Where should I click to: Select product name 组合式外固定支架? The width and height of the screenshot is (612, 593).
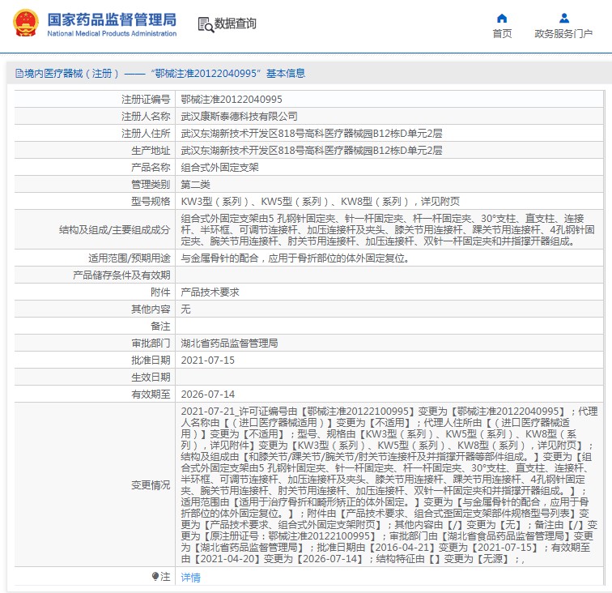click(219, 168)
